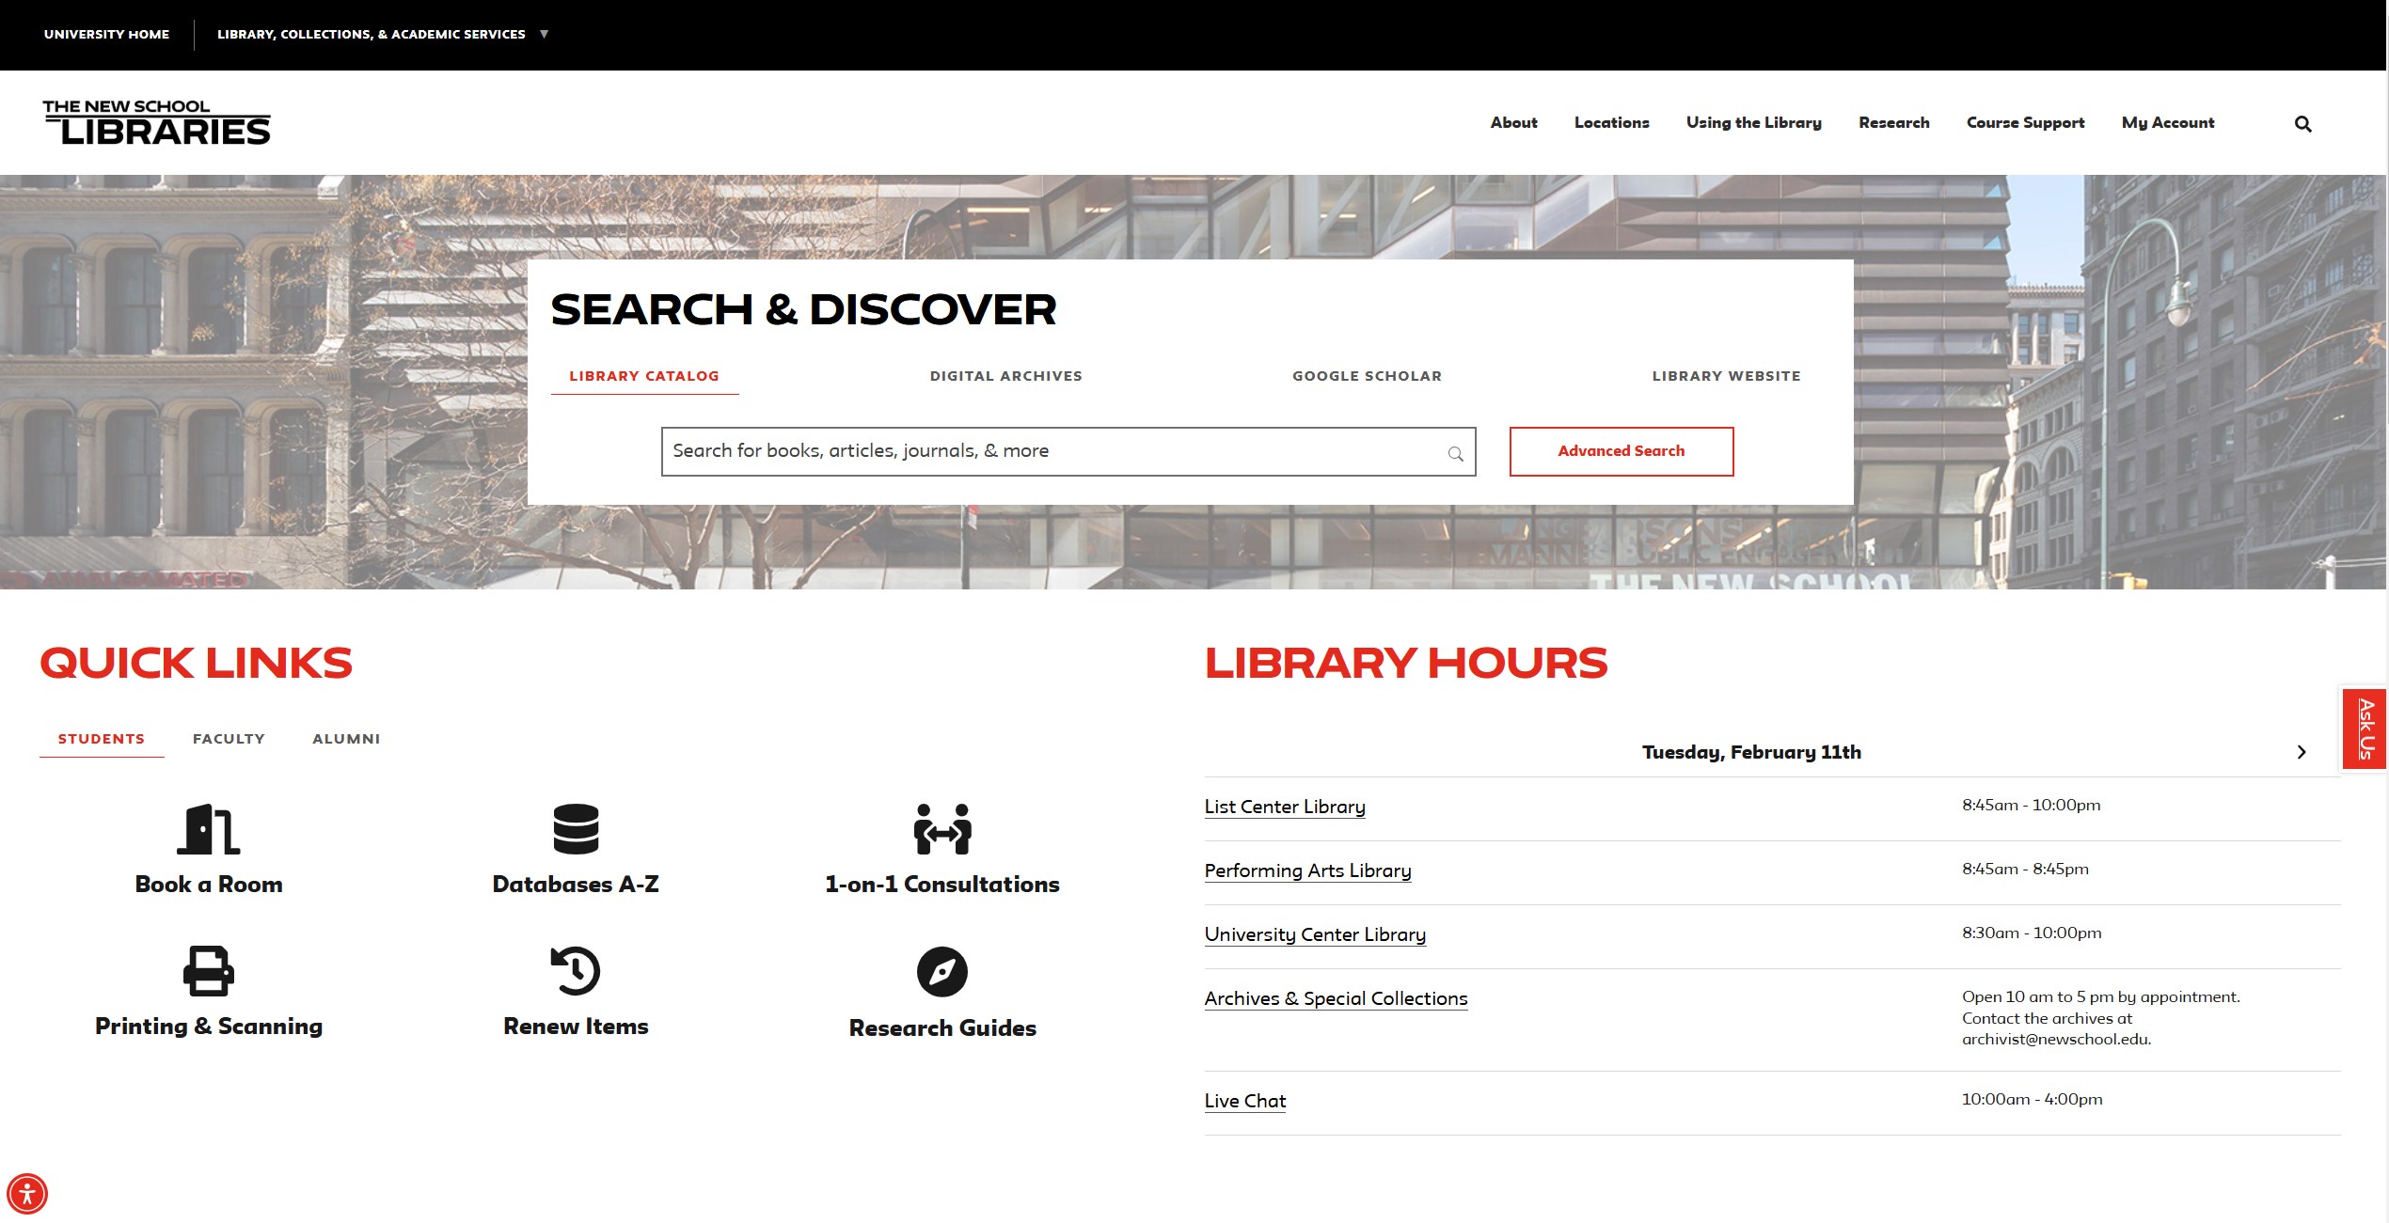Click the Book a Room door icon
Screen dimensions: 2389x1223
(x=209, y=829)
